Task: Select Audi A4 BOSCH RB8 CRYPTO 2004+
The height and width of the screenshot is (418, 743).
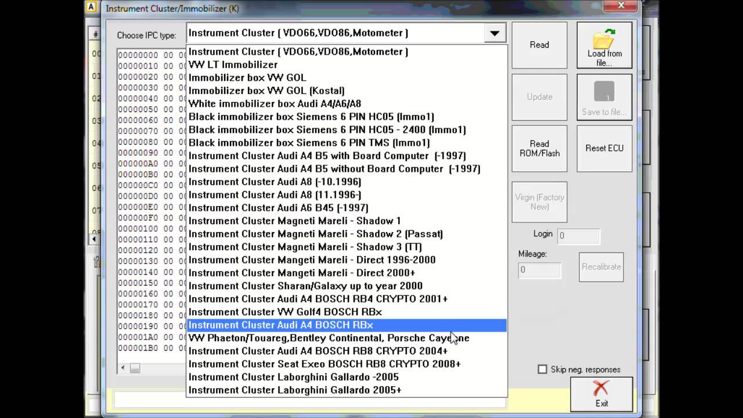Action: click(347, 351)
